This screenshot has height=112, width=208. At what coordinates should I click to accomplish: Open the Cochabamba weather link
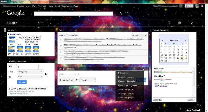(14, 35)
